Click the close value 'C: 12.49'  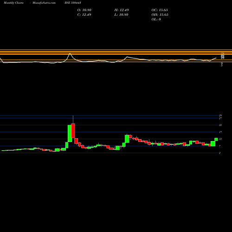(x=84, y=15)
